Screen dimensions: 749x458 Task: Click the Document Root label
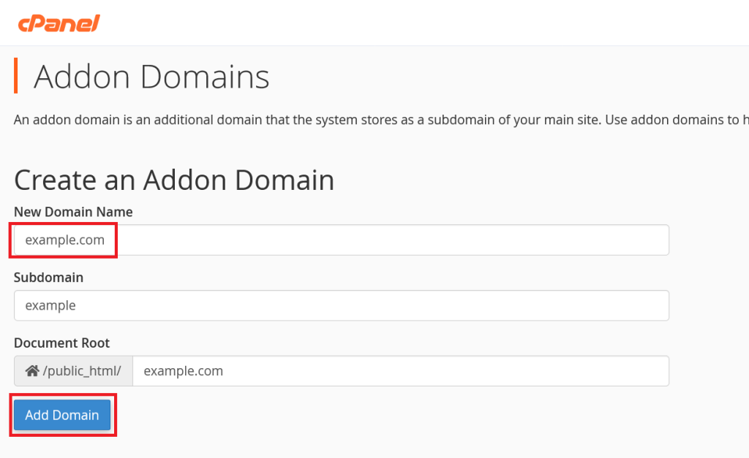click(x=61, y=343)
